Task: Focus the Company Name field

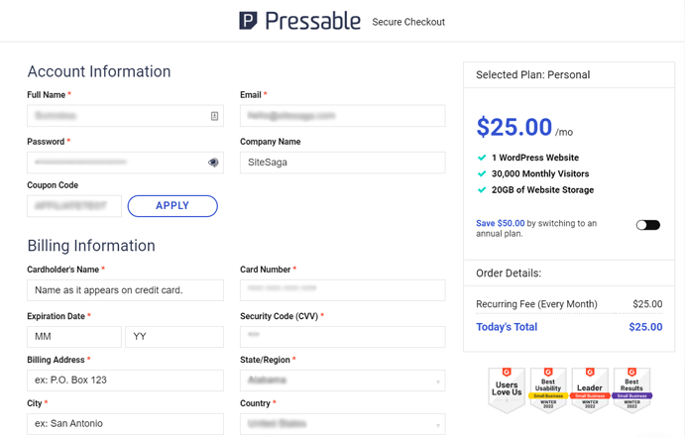Action: coord(343,163)
